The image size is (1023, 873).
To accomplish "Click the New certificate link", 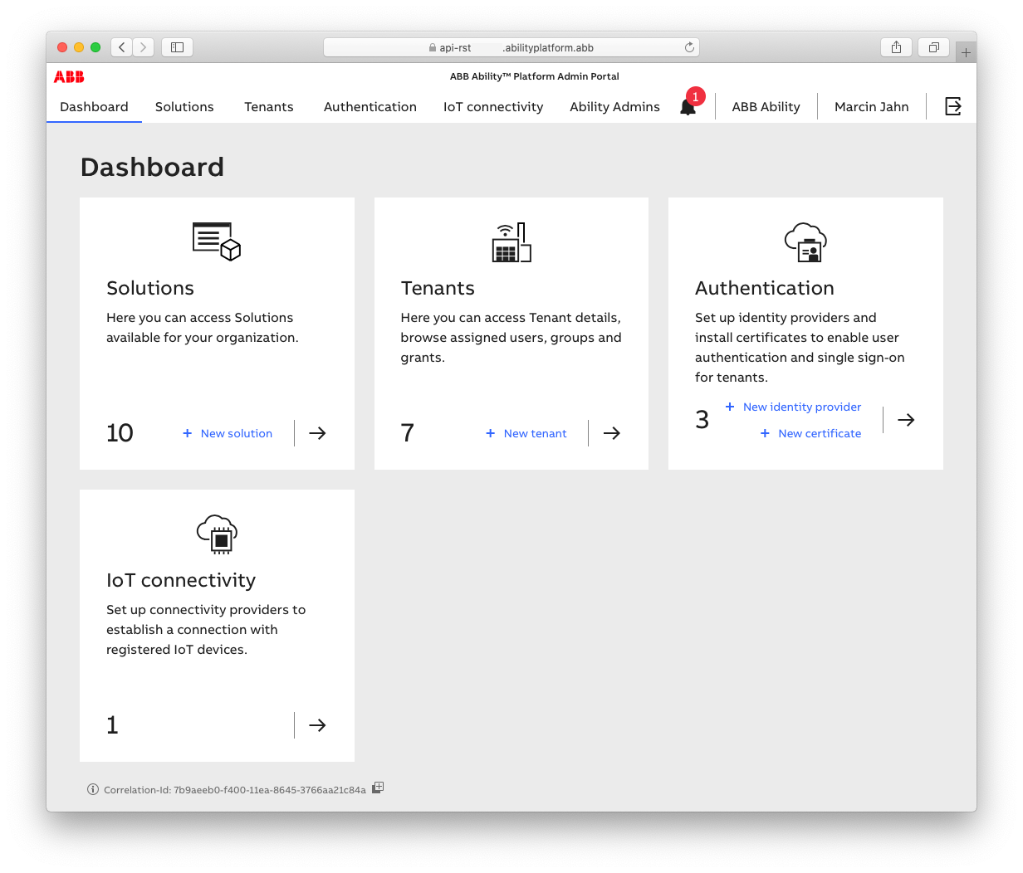I will pos(810,433).
